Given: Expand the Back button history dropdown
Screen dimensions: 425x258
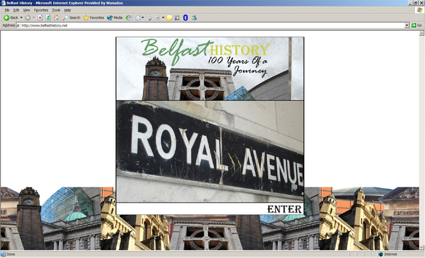Looking at the screenshot, I should pos(21,18).
